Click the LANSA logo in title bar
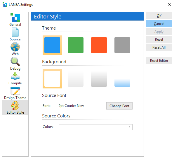 tap(5, 5)
